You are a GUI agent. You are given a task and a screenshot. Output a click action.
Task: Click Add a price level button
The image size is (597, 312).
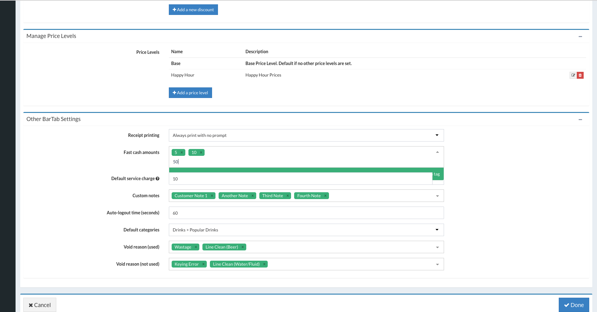190,93
